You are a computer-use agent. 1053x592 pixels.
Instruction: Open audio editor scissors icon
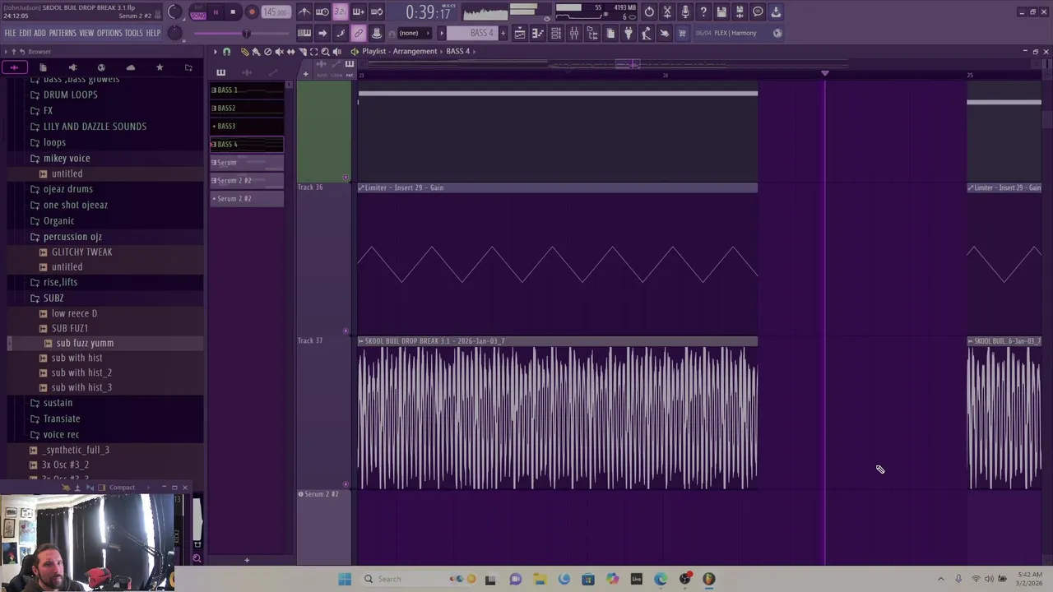[x=667, y=12]
